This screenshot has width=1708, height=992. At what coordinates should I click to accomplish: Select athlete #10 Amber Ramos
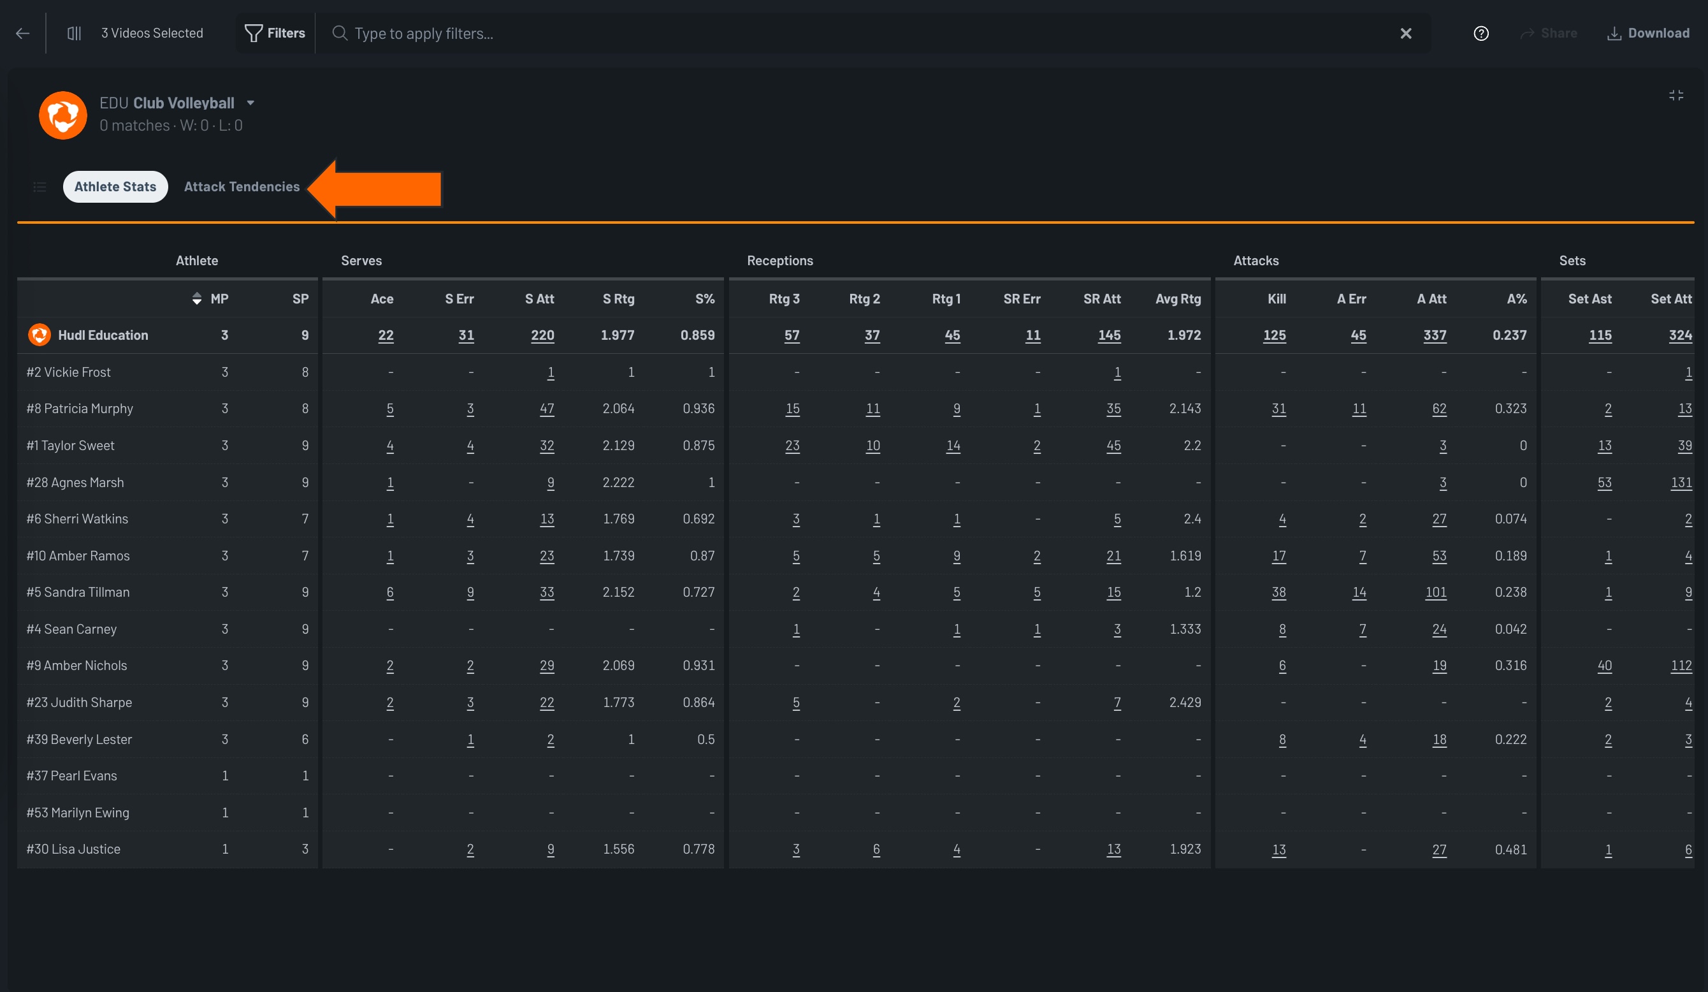click(x=78, y=556)
